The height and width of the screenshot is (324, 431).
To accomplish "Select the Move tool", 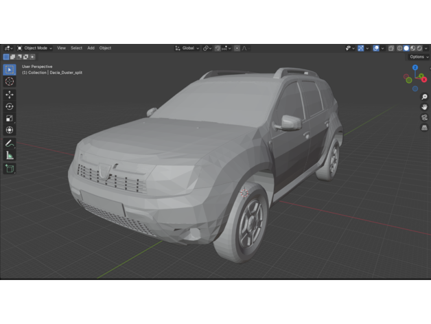I will 10,95.
